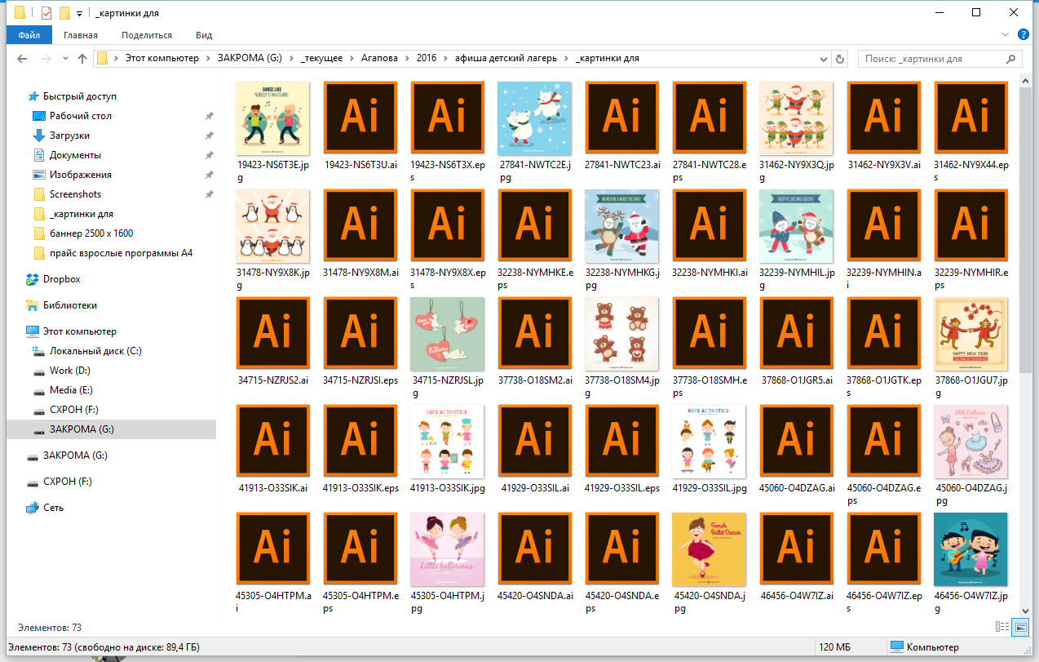Select the 45060-O4DZAG.ai file icon

pyautogui.click(x=796, y=442)
